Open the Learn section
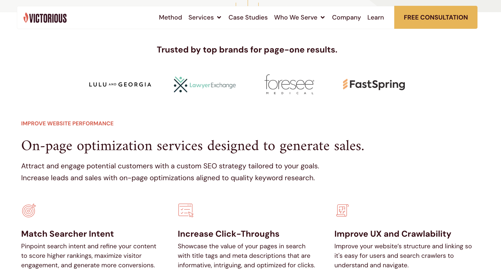The height and width of the screenshot is (276, 501). 375,17
